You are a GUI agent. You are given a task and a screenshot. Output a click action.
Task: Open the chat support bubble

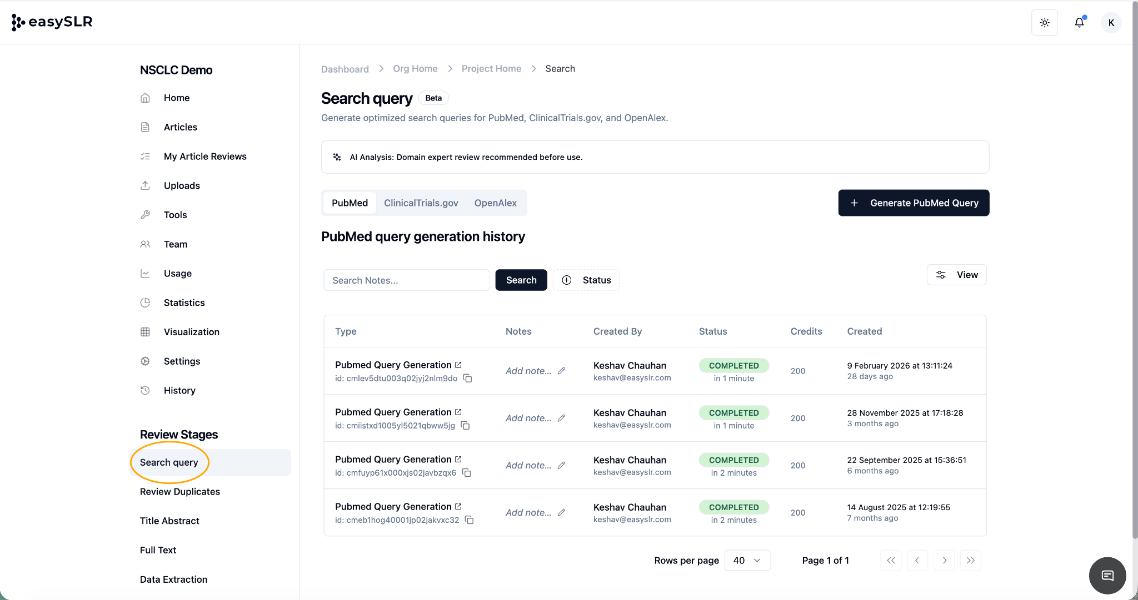[1107, 576]
